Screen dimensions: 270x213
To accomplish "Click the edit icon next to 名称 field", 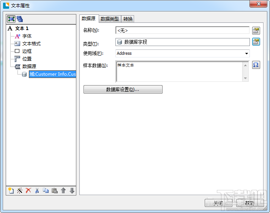I will pos(256,31).
